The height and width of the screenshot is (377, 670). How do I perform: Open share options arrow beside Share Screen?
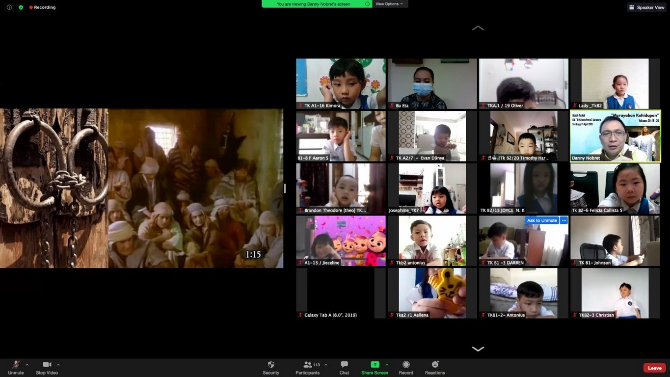[x=387, y=365]
